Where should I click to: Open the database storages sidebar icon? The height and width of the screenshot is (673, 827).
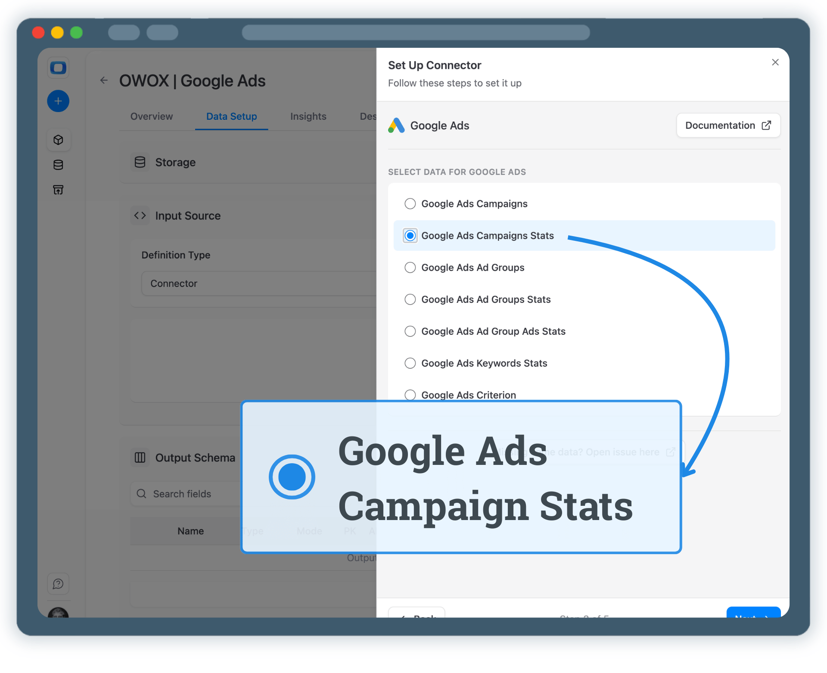pyautogui.click(x=58, y=165)
